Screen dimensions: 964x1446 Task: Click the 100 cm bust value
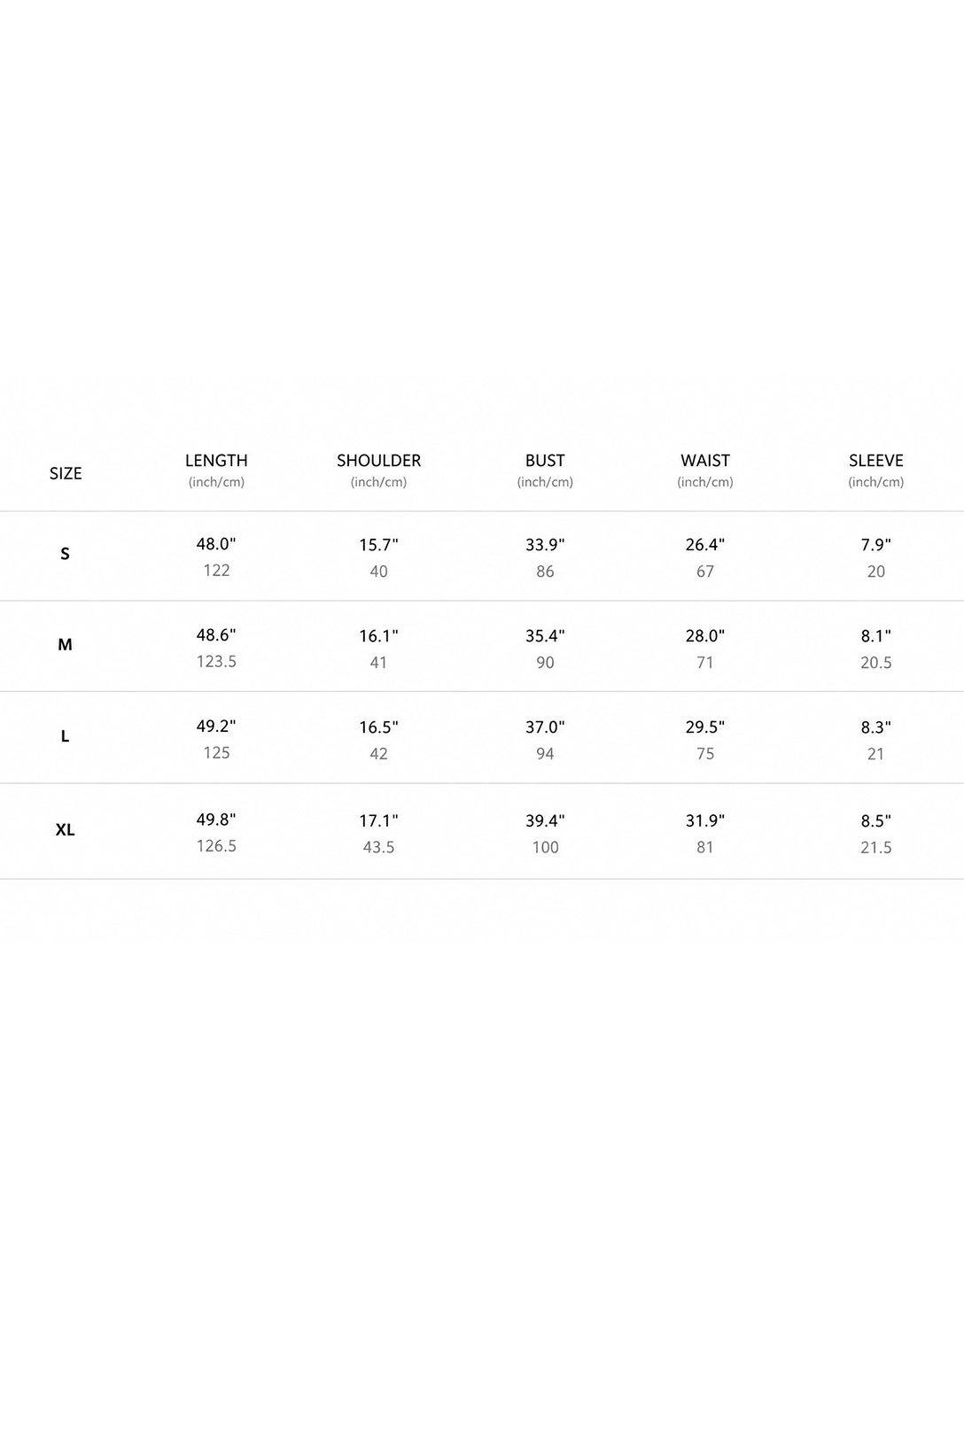[545, 847]
